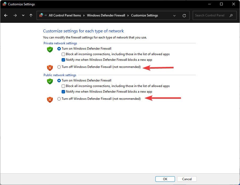Image resolution: width=240 pixels, height=185 pixels.
Task: Click Cancel to discard changes
Action: point(187,179)
